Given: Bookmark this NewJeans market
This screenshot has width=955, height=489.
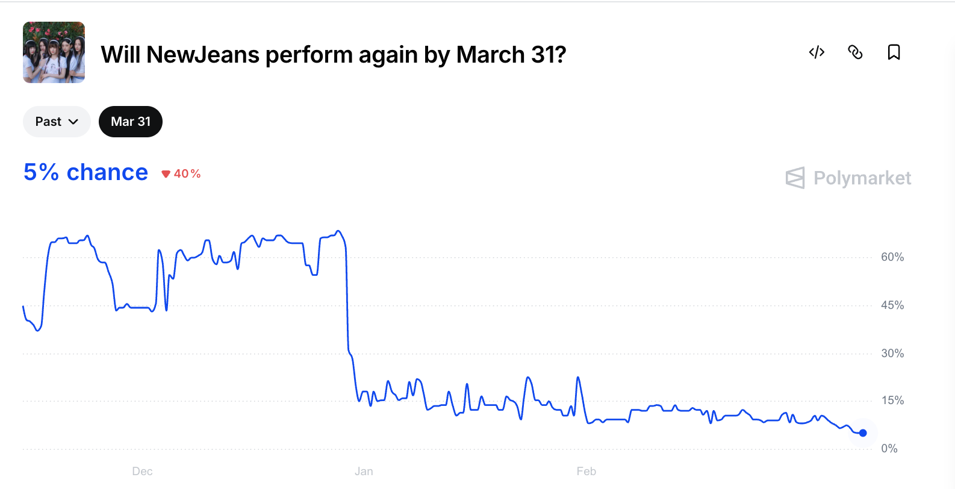Looking at the screenshot, I should pyautogui.click(x=894, y=52).
